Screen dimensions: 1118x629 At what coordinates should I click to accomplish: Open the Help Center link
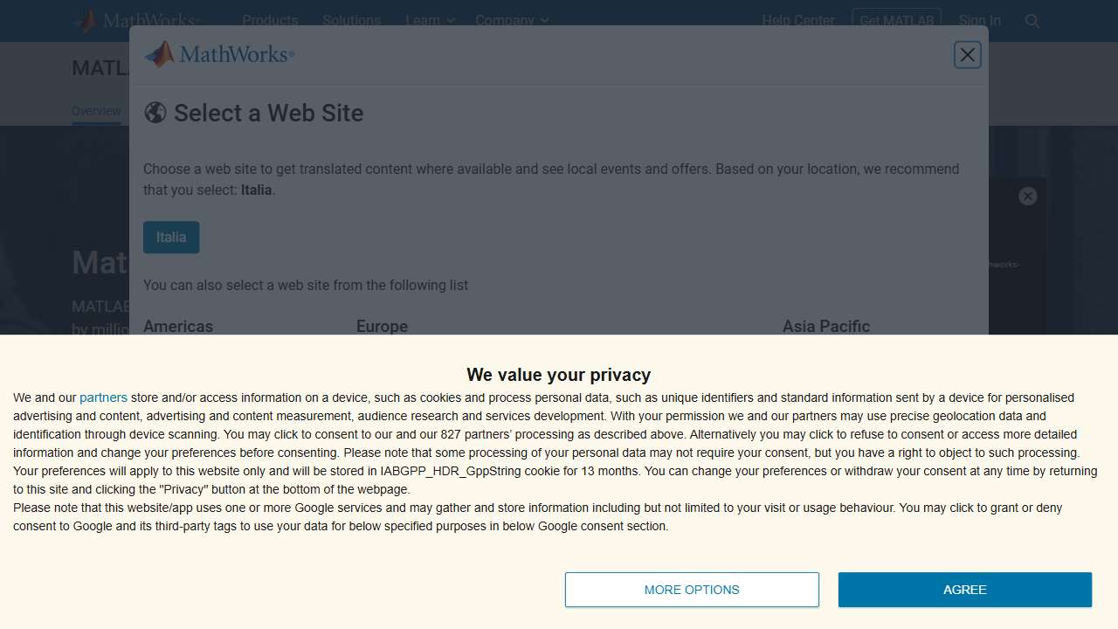797,21
